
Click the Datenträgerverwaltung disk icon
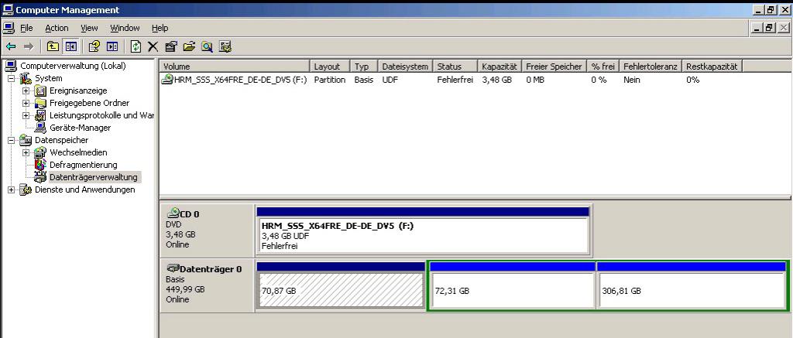pyautogui.click(x=40, y=177)
